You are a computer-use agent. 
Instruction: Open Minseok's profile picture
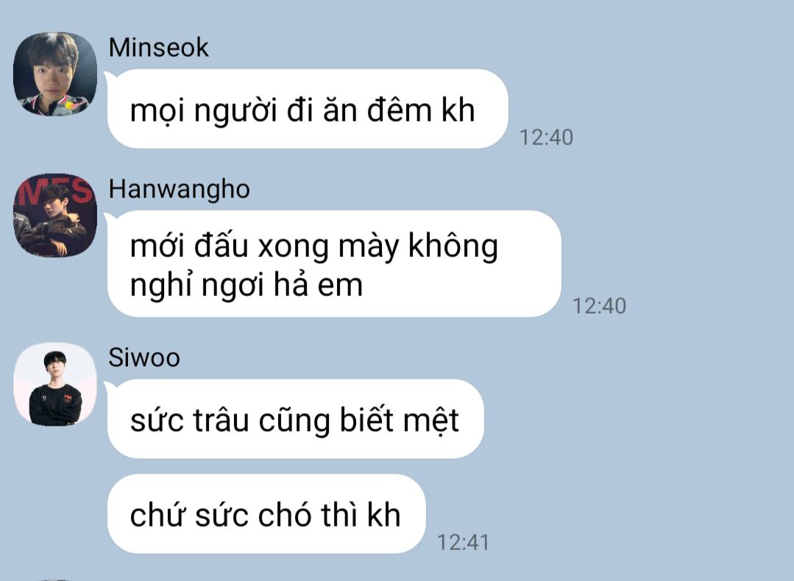coord(54,74)
